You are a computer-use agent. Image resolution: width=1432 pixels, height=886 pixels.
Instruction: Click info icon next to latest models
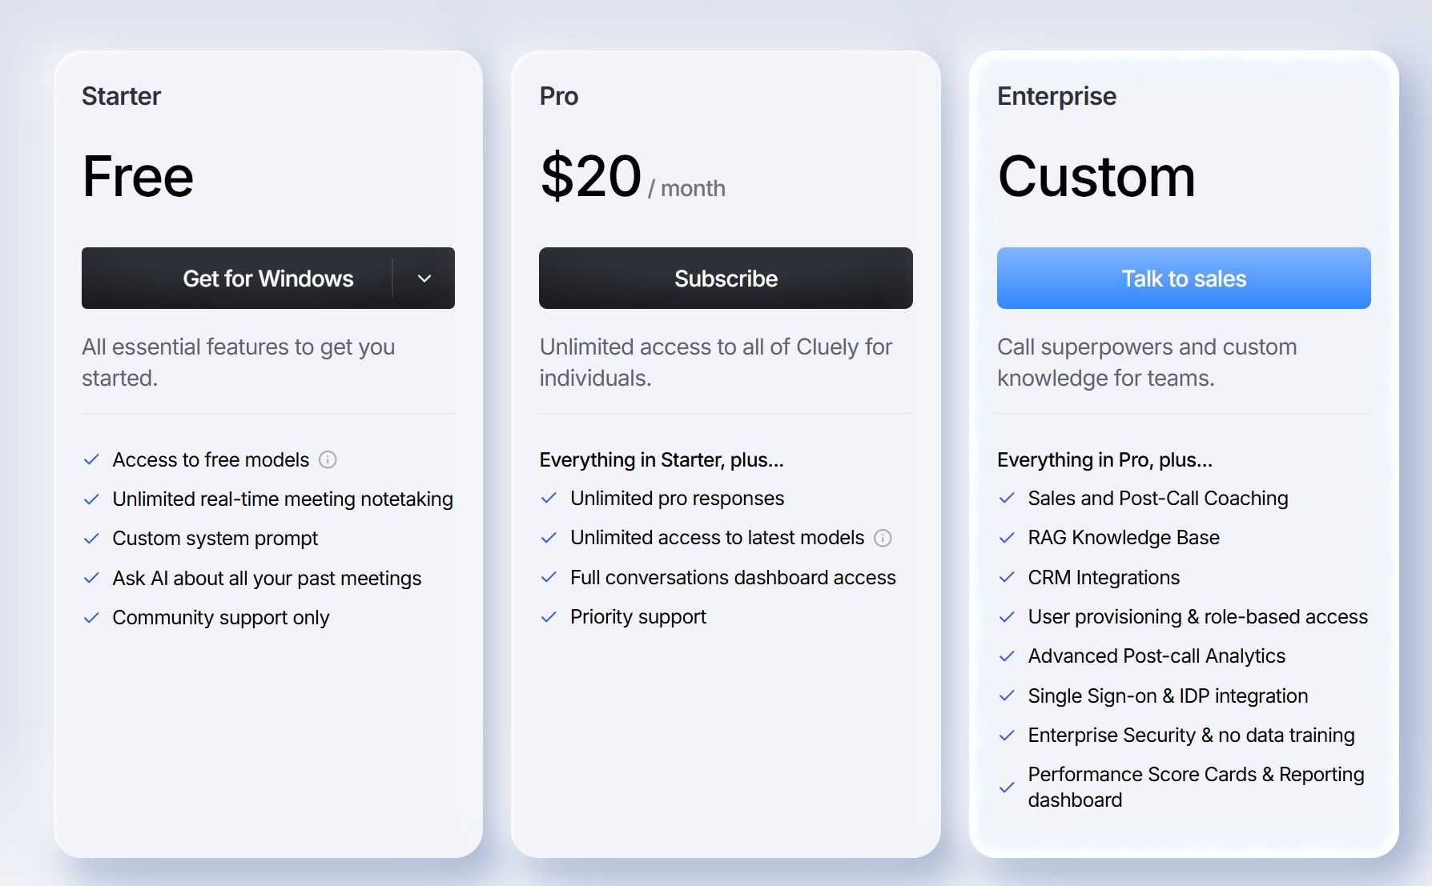click(883, 538)
